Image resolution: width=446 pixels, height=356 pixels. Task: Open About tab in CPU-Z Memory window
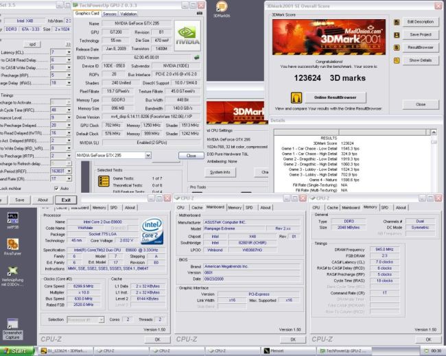pos(401,208)
